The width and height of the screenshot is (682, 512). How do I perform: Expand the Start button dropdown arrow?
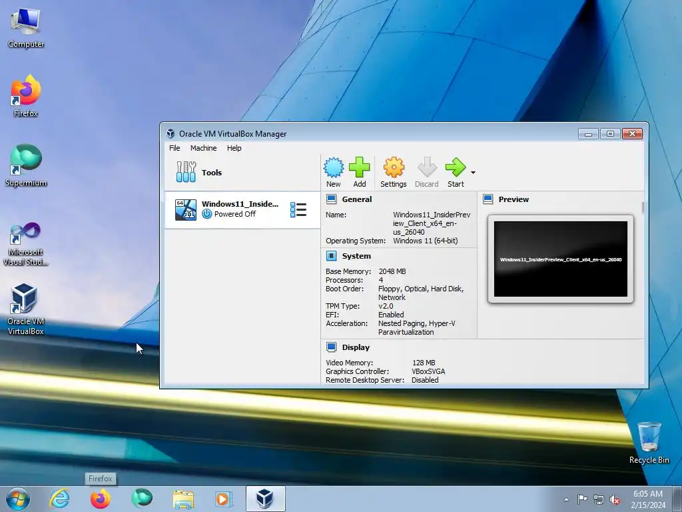(474, 173)
